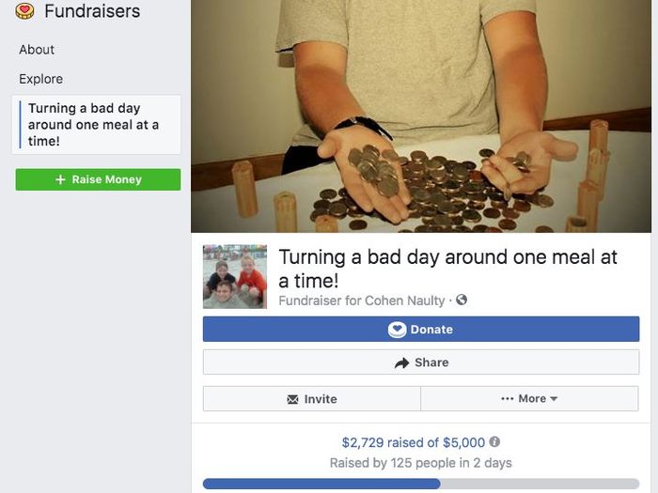Click the globe public privacy icon

click(462, 300)
